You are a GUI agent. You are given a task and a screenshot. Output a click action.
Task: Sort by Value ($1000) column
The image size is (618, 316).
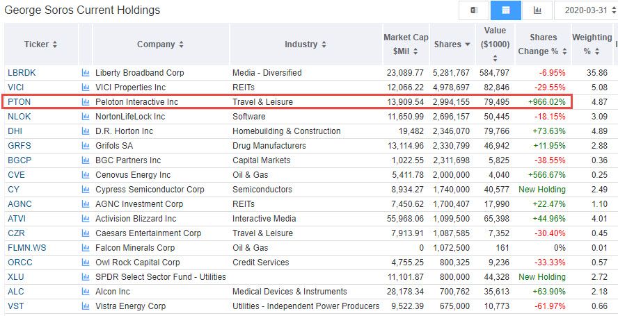(495, 44)
